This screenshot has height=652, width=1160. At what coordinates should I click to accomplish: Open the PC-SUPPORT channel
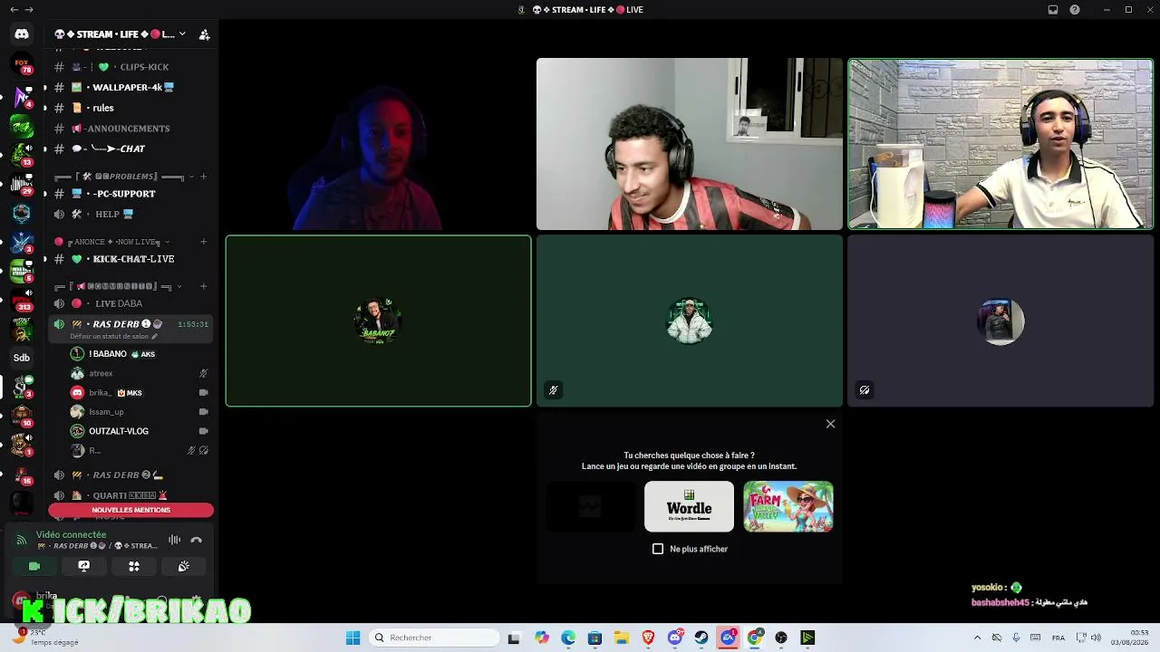(x=130, y=194)
